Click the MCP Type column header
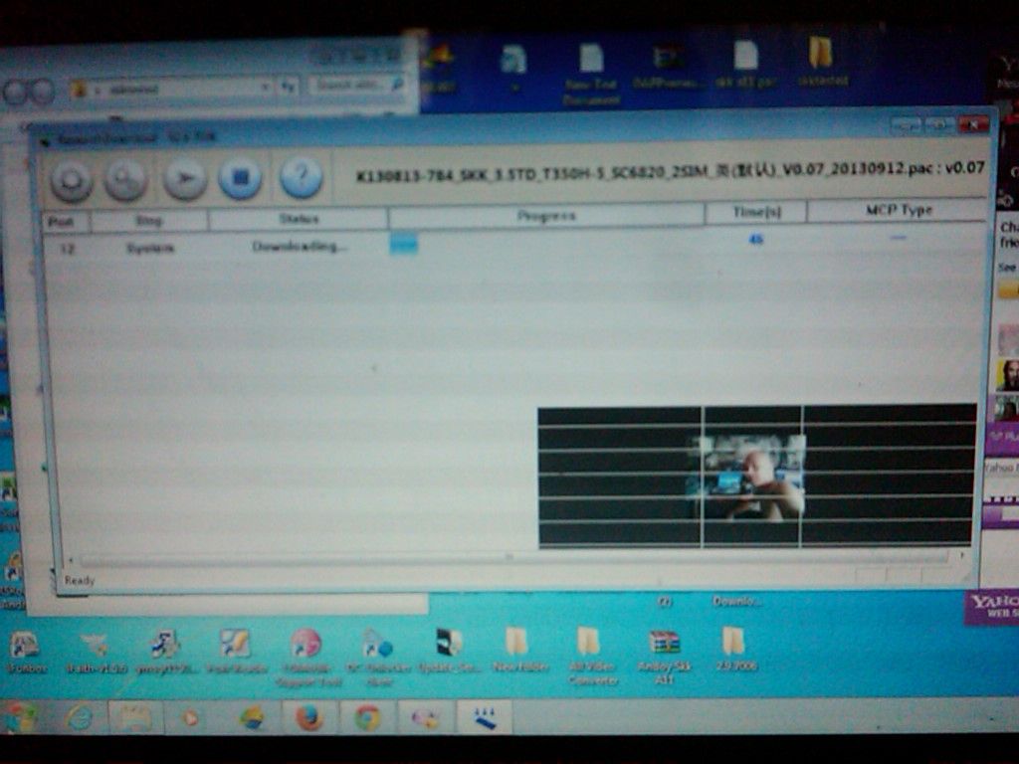The height and width of the screenshot is (764, 1019). coord(898,211)
